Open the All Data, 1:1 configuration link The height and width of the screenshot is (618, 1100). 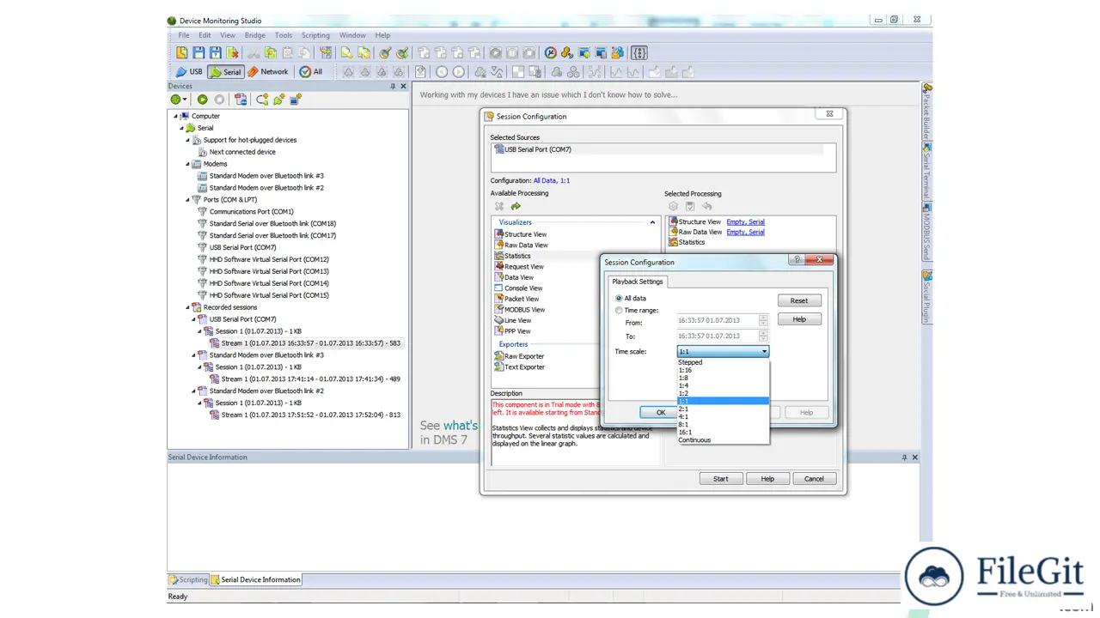click(552, 180)
